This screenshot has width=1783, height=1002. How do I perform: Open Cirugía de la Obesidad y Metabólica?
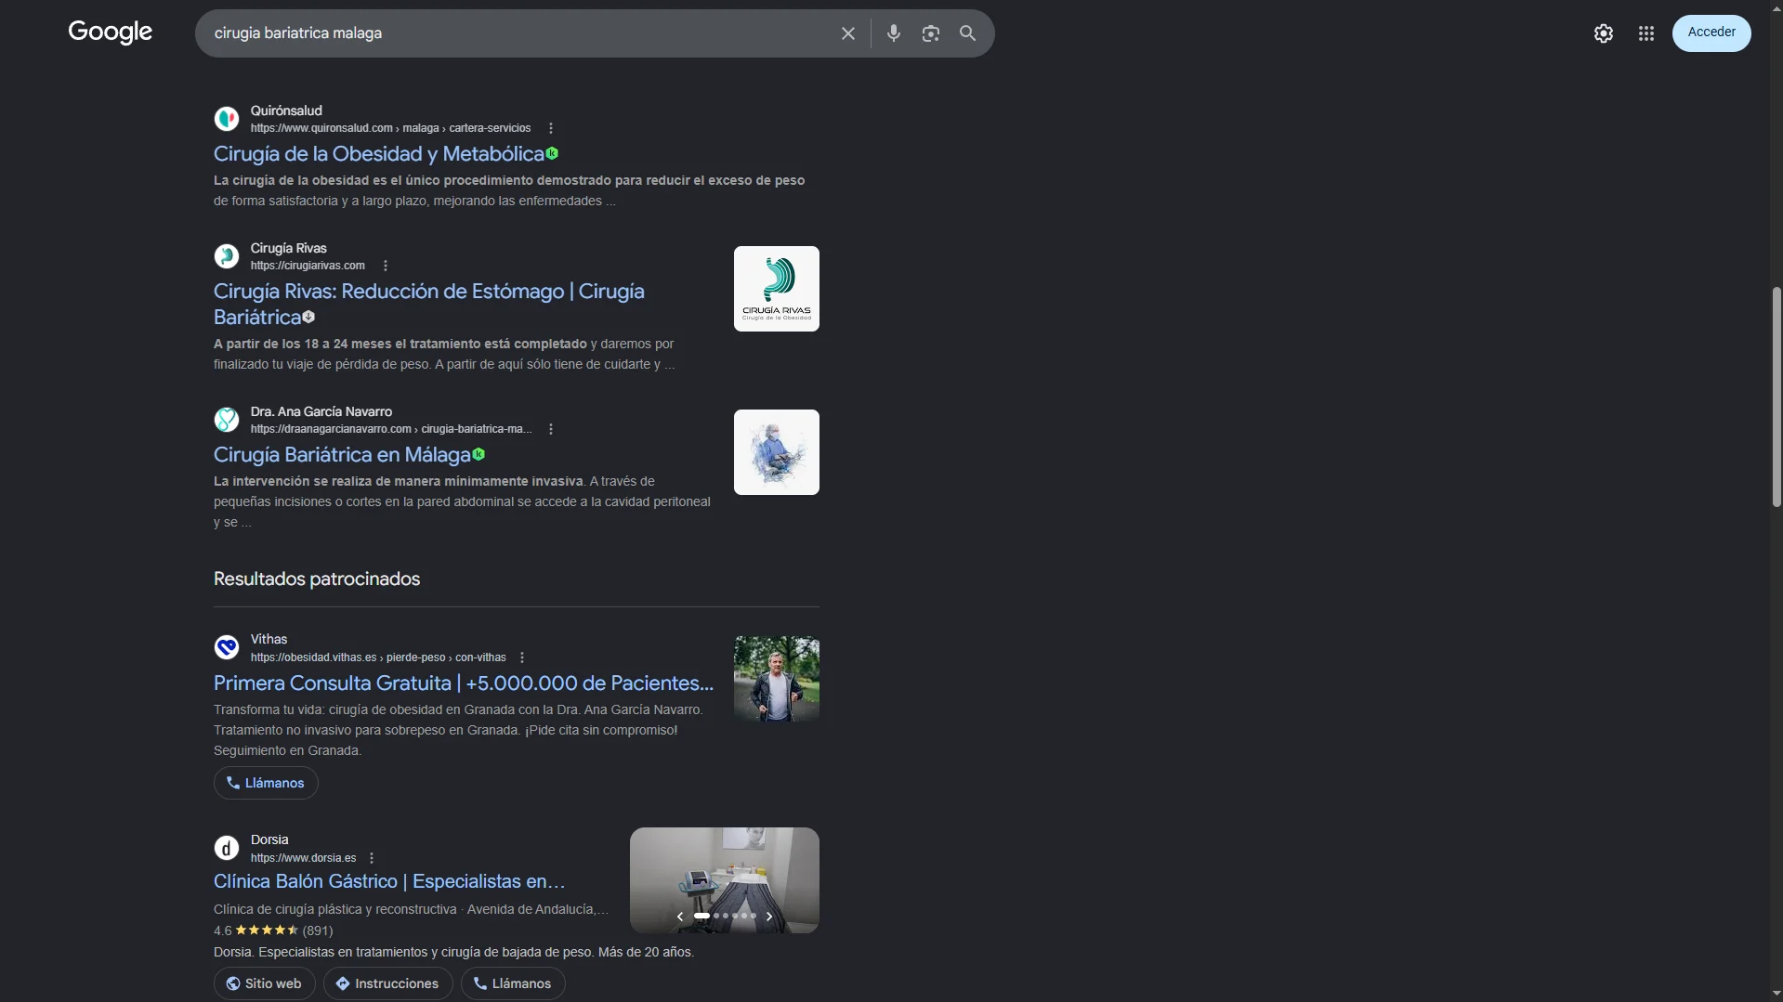coord(379,154)
